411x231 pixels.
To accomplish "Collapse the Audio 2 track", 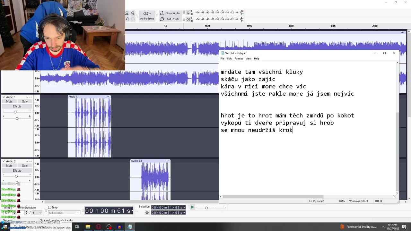I will click(27, 161).
